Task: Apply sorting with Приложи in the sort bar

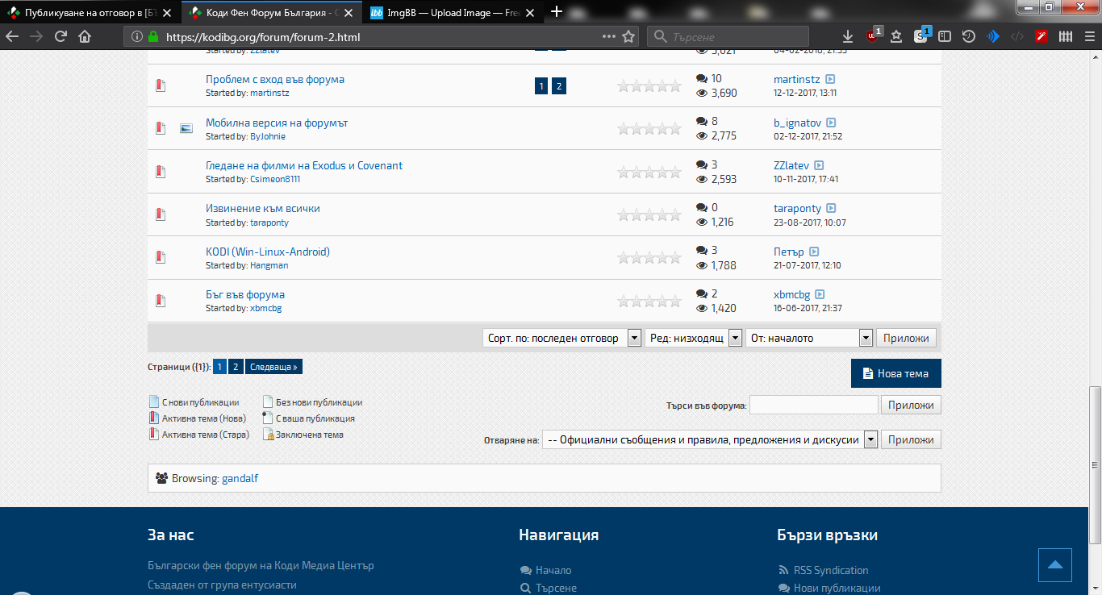Action: tap(907, 338)
